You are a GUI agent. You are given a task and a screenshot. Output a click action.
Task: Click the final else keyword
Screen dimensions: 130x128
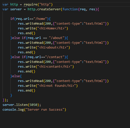16,76
